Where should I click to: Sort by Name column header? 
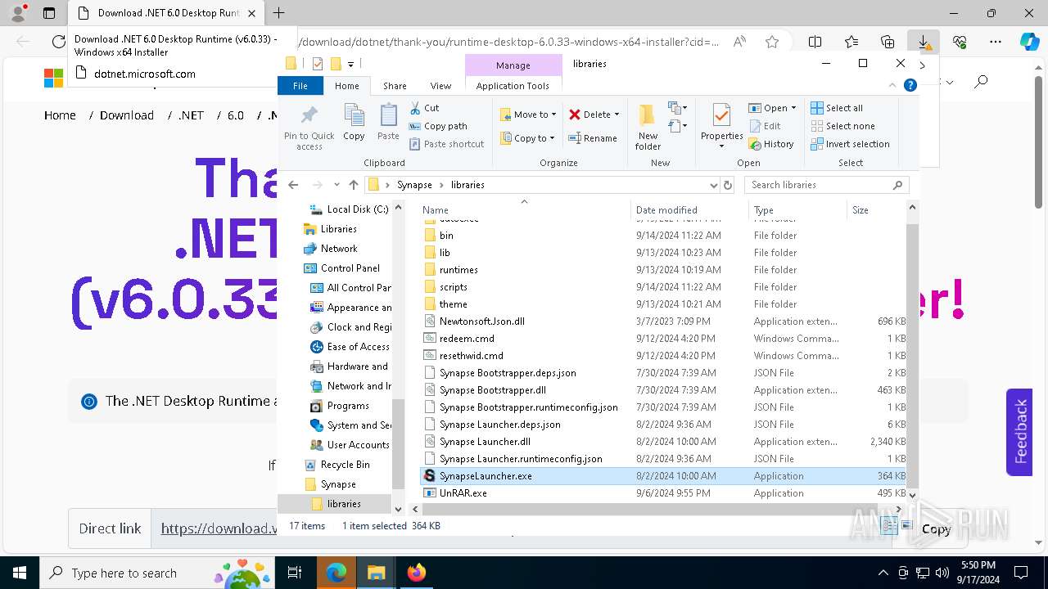(x=524, y=210)
